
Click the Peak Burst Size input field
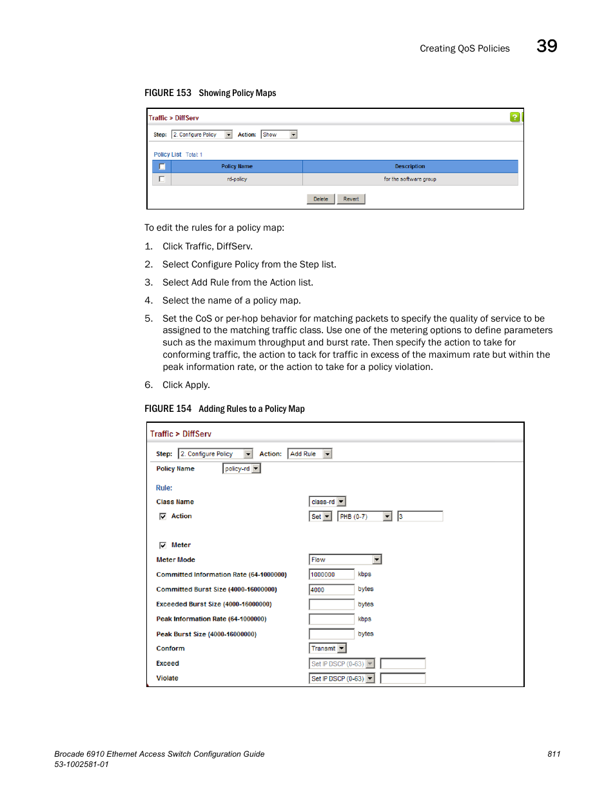pyautogui.click(x=332, y=634)
